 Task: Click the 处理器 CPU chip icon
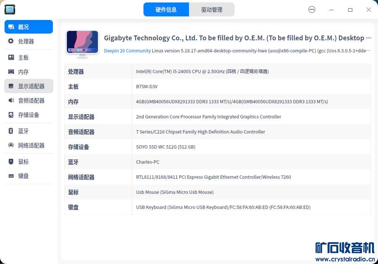click(x=11, y=41)
